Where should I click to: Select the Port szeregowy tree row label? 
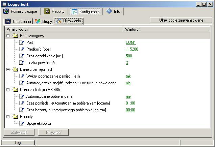[32, 36]
